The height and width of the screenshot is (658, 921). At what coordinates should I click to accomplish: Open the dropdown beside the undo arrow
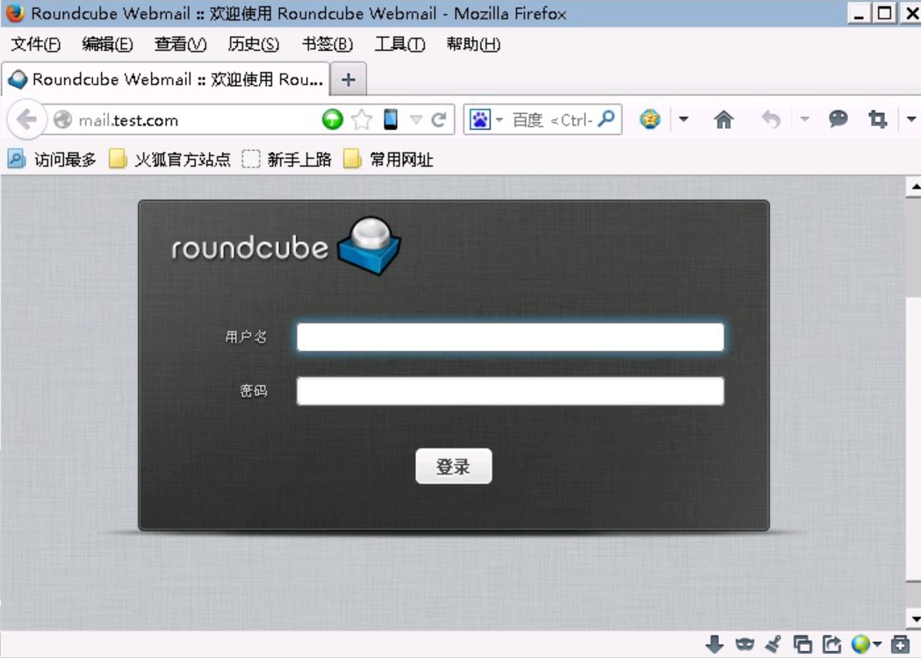(805, 119)
